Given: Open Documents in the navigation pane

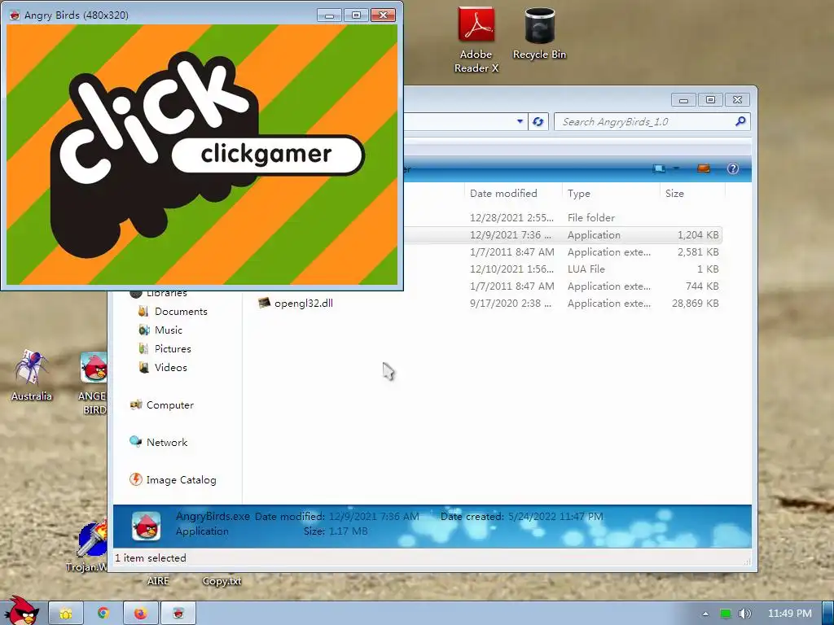Looking at the screenshot, I should tap(181, 312).
